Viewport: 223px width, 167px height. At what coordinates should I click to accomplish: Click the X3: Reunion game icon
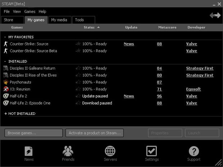(x=6, y=89)
